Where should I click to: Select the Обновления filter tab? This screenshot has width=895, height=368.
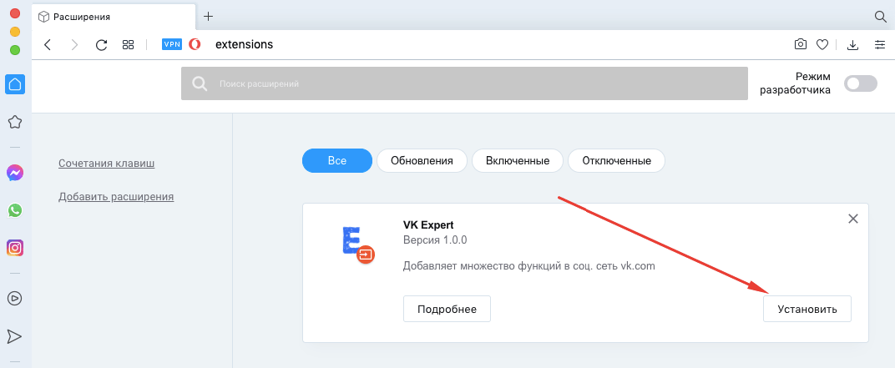[x=422, y=161]
